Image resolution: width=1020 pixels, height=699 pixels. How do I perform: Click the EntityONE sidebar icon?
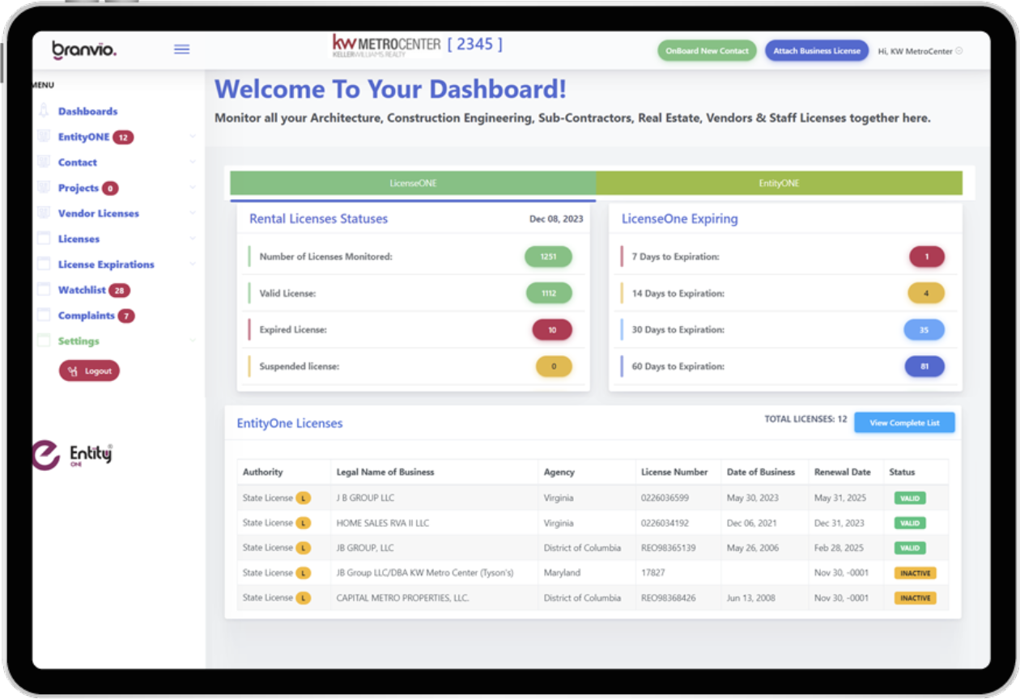[x=43, y=136]
